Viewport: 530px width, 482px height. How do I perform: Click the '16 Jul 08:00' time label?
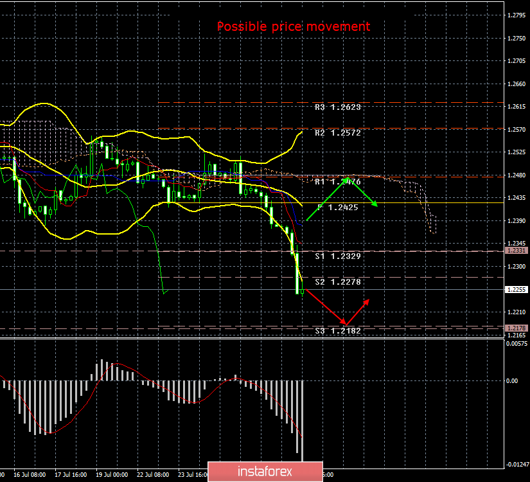click(30, 475)
